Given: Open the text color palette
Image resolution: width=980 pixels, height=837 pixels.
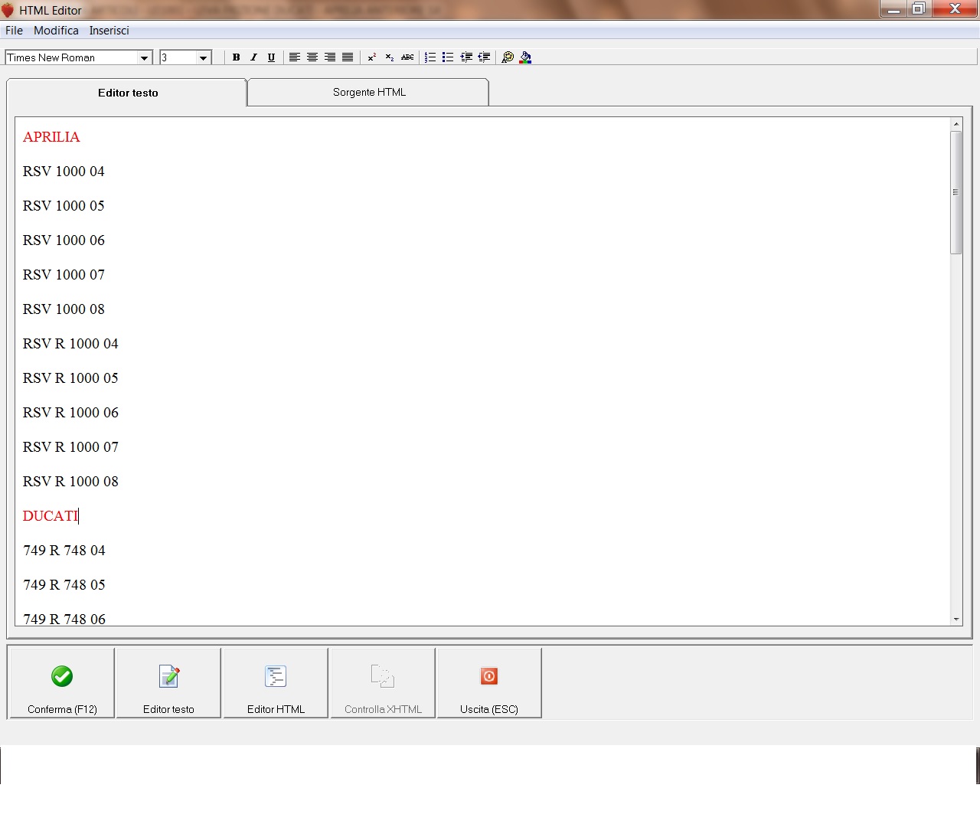Looking at the screenshot, I should tap(508, 57).
